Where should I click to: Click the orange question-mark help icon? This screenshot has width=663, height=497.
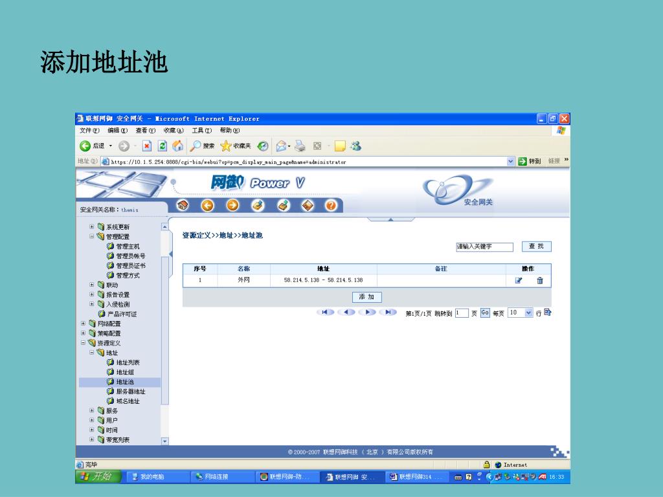click(331, 205)
